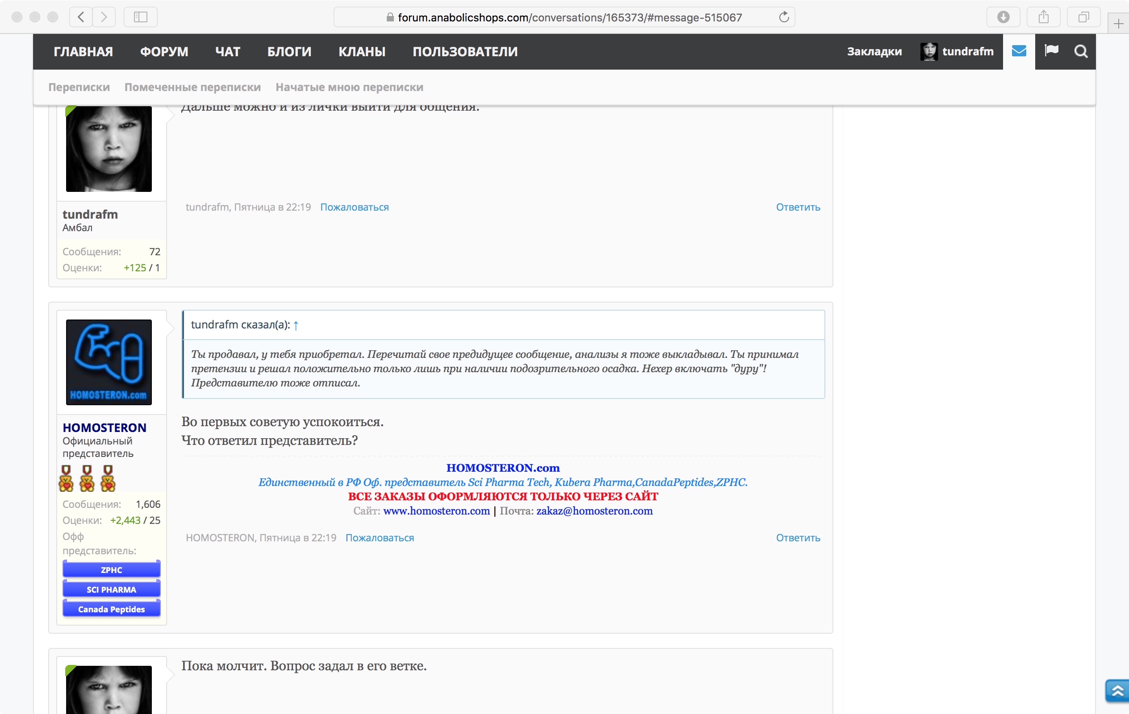Click the ZPHC representative badge

pyautogui.click(x=111, y=570)
